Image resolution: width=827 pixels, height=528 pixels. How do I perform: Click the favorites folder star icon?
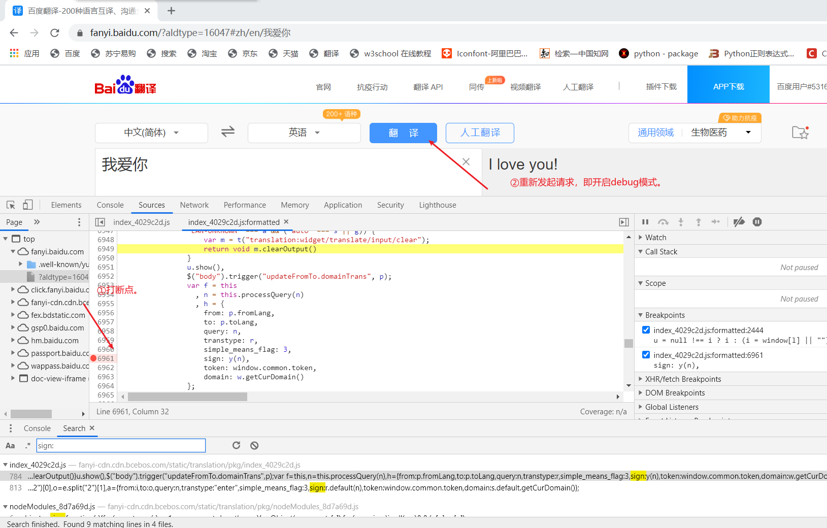(800, 132)
